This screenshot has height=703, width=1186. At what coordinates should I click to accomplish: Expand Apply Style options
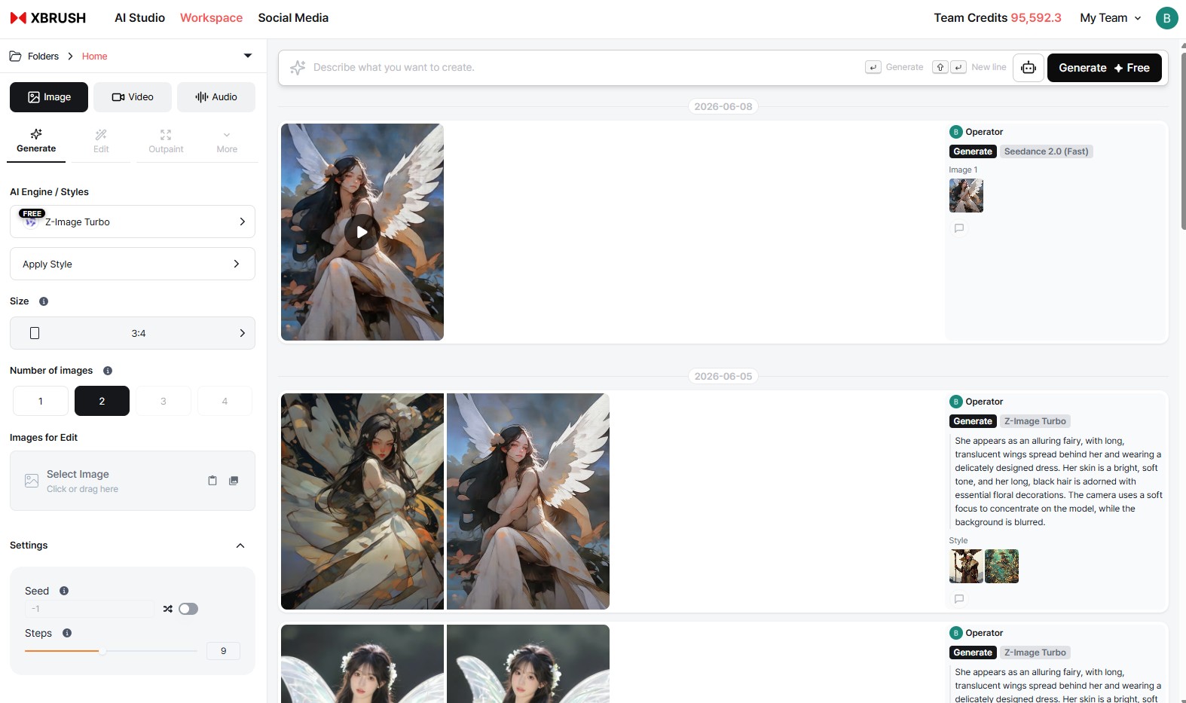coord(133,264)
